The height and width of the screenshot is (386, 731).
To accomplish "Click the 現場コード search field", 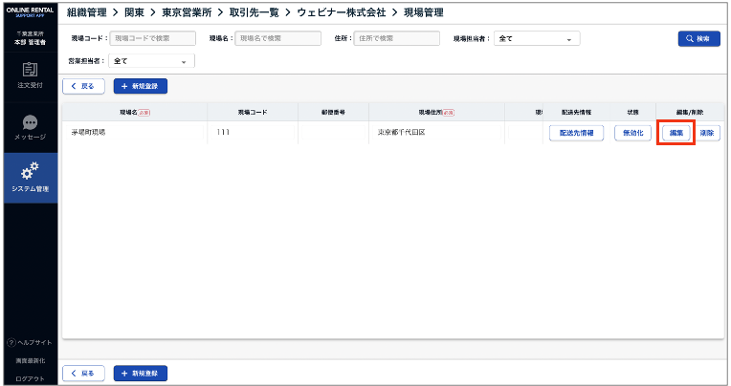I will pyautogui.click(x=152, y=39).
